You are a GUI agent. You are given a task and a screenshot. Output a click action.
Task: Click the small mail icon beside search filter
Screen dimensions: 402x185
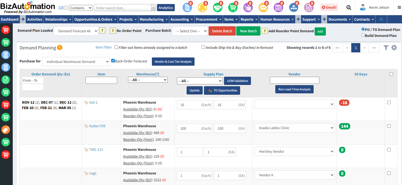click(x=61, y=8)
